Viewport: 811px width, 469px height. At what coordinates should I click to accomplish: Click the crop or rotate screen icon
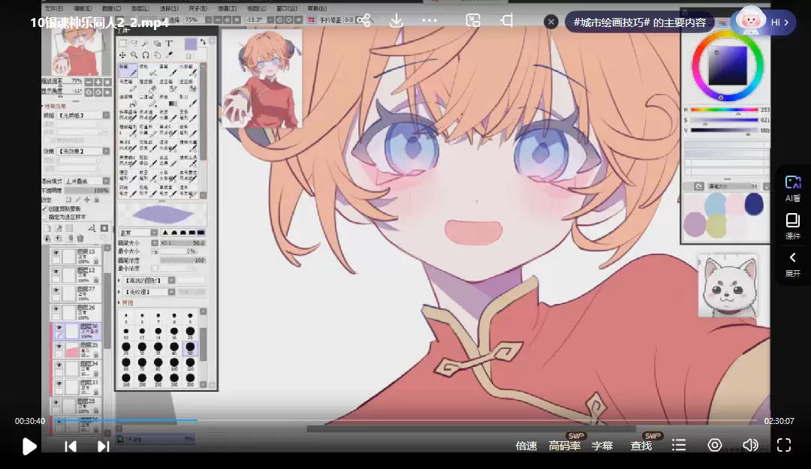[507, 21]
